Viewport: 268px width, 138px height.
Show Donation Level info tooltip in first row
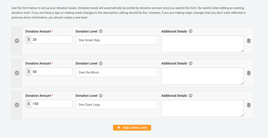pos(101,31)
